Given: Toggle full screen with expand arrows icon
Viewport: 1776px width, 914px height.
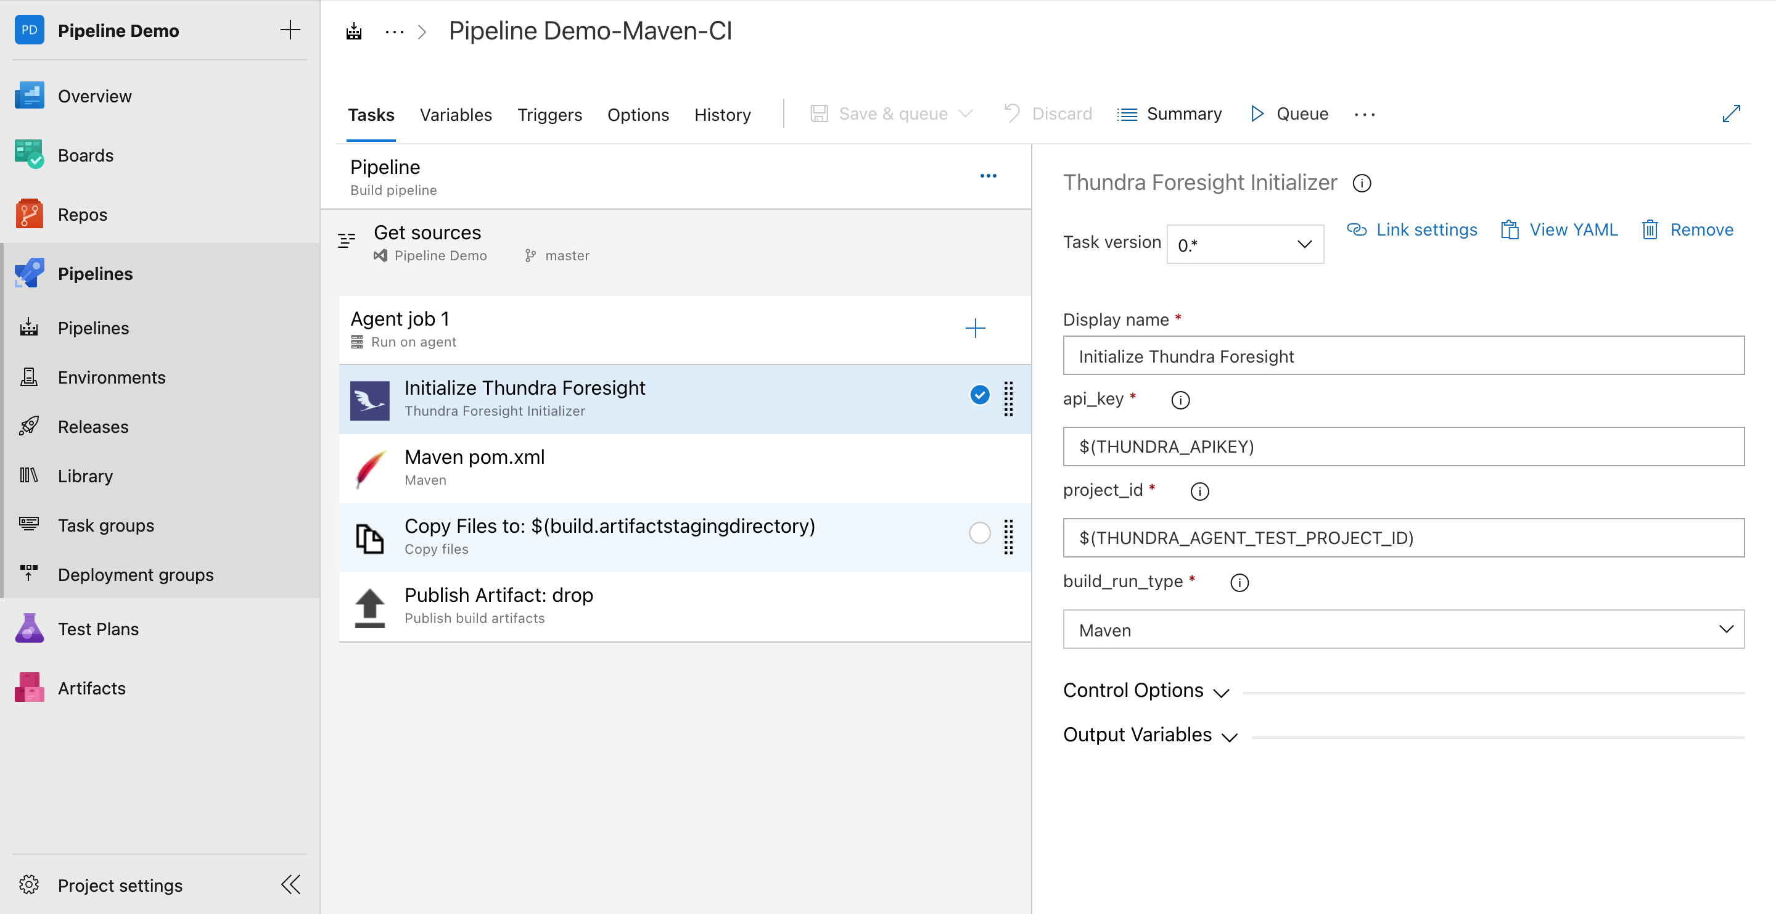Looking at the screenshot, I should pos(1731,113).
